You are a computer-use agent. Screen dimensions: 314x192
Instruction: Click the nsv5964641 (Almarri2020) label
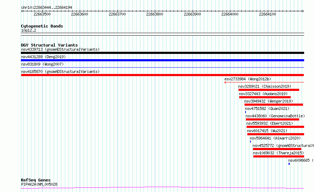275,138
